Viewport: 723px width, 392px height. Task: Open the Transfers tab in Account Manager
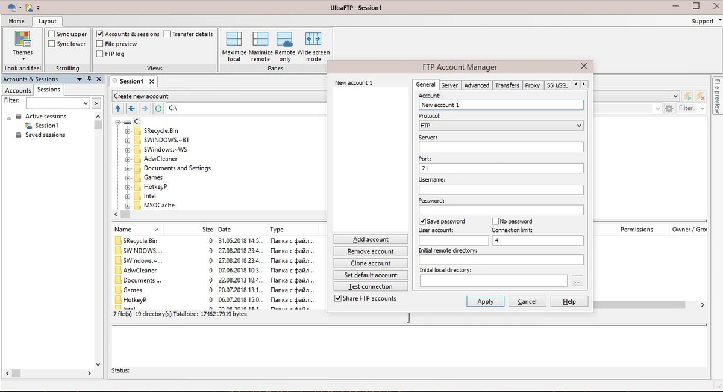pyautogui.click(x=507, y=85)
